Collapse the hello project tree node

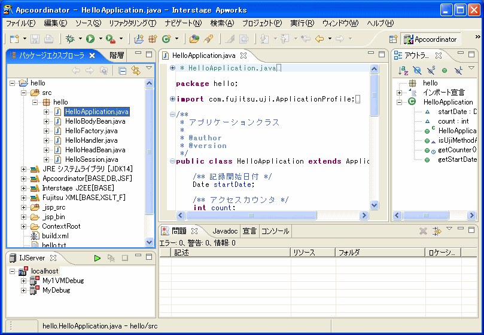tap(12, 83)
